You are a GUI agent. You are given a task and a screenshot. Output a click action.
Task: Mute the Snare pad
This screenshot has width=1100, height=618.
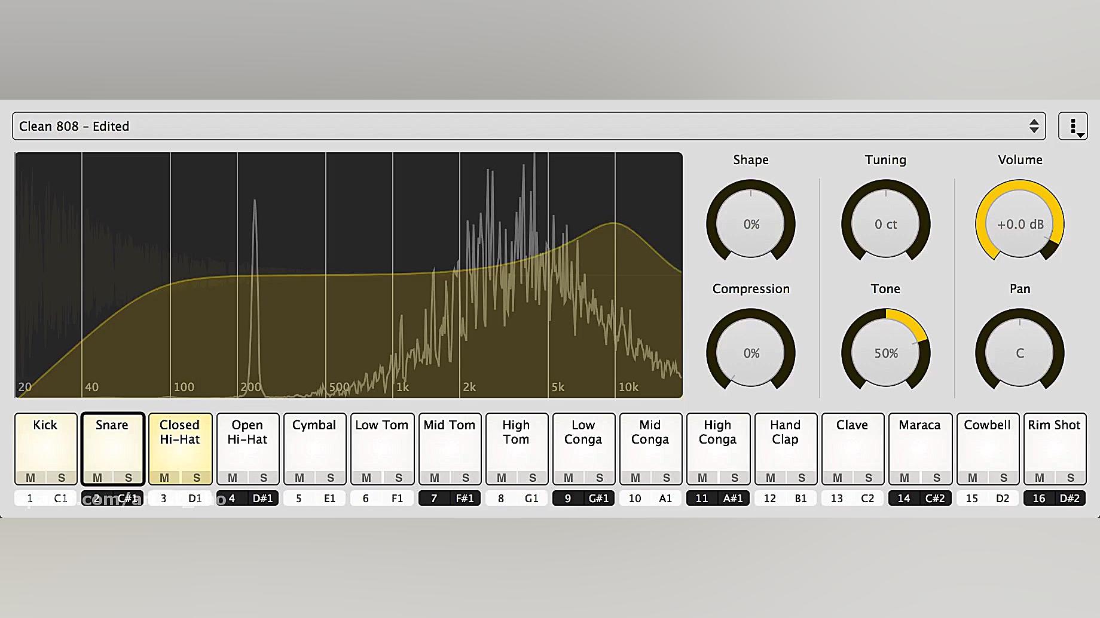click(x=97, y=478)
